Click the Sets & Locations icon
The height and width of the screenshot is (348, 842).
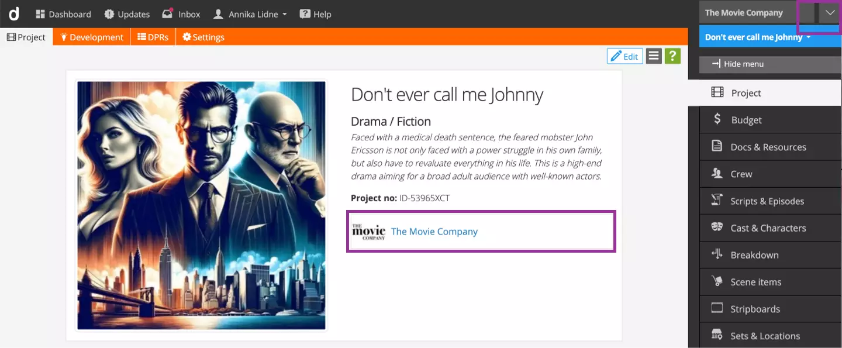click(717, 335)
